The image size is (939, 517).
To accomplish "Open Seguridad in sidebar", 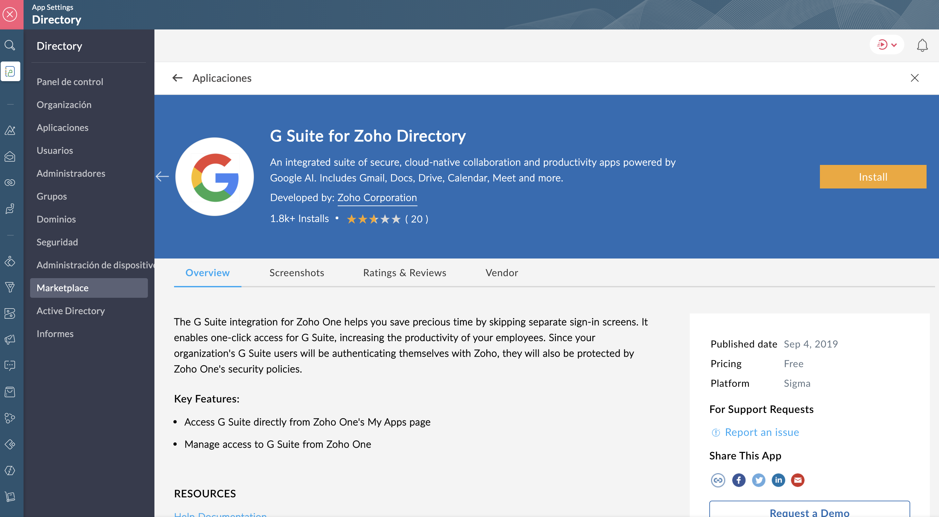I will 57,242.
